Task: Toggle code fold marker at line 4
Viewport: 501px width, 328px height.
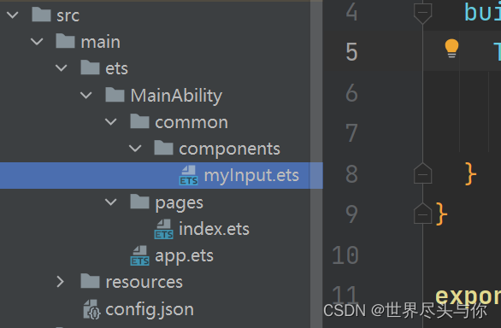Action: pyautogui.click(x=422, y=14)
